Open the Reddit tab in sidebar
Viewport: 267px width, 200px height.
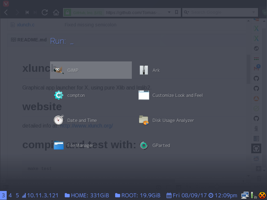pos(256,159)
